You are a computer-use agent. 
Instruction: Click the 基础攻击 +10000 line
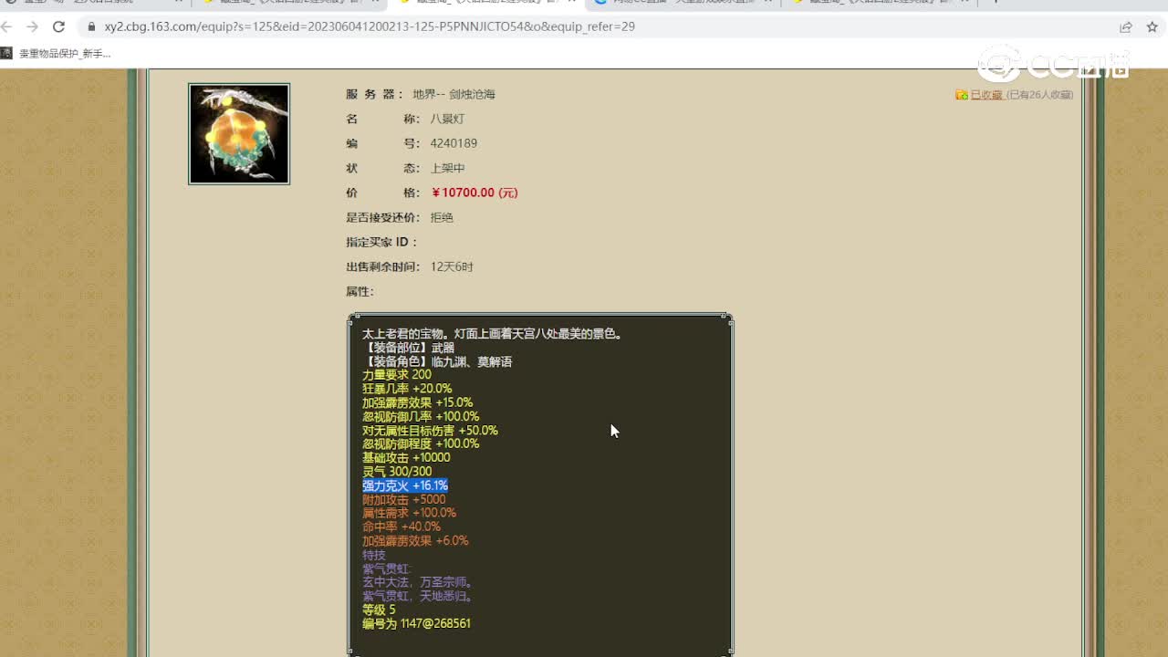[406, 458]
